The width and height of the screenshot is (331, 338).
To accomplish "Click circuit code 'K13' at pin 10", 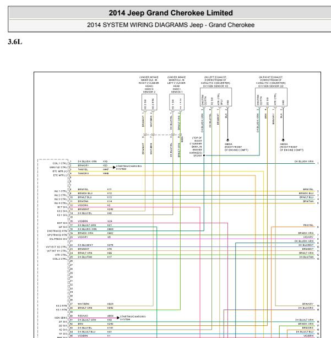I will pos(110,197).
